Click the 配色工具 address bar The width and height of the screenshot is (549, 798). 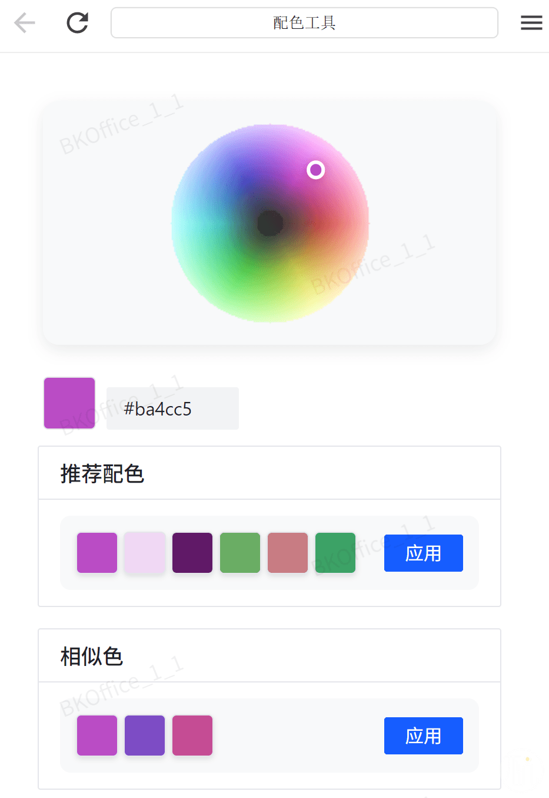pos(304,23)
